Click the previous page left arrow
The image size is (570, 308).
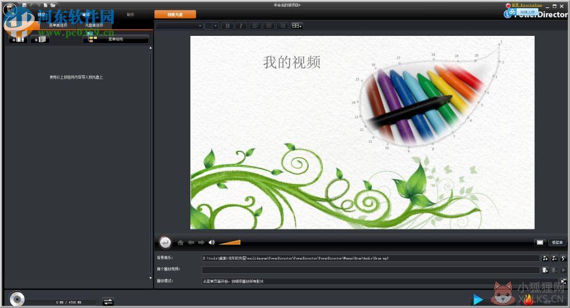[191, 243]
